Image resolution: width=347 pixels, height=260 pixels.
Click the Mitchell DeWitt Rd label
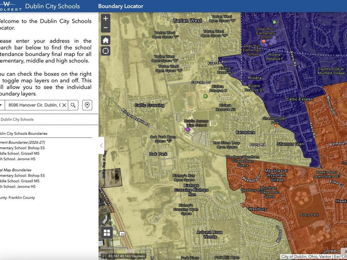(x=136, y=117)
